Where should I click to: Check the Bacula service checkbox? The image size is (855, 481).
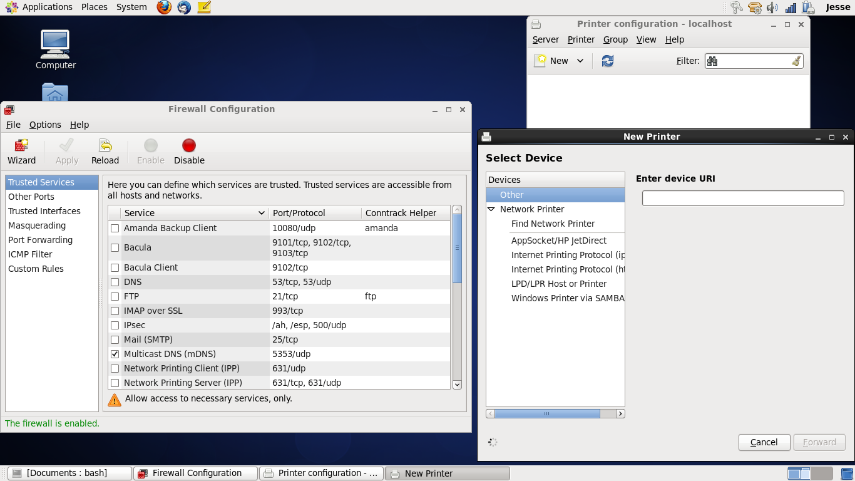[115, 248]
